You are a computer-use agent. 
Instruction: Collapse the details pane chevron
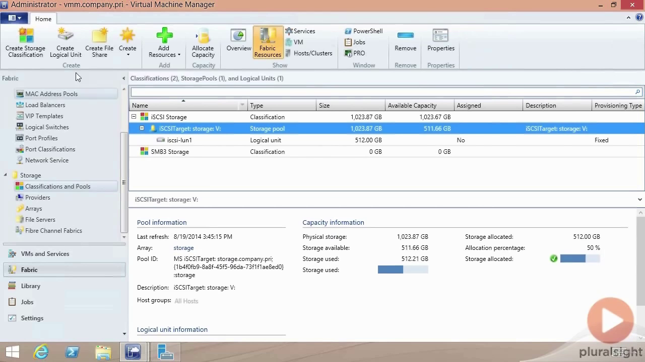click(x=640, y=200)
